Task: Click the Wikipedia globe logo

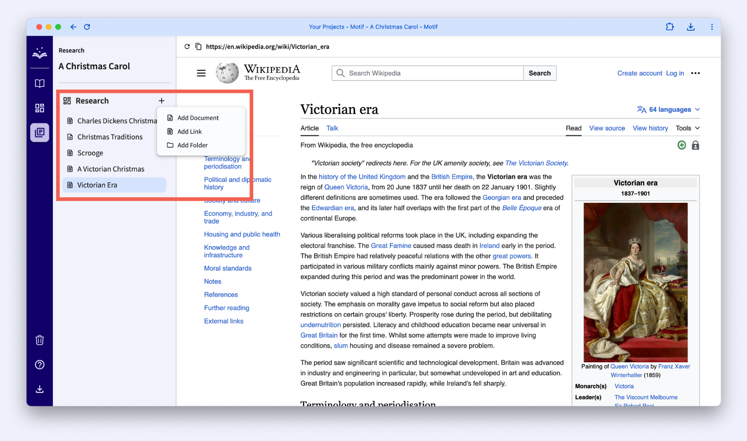Action: click(x=227, y=73)
